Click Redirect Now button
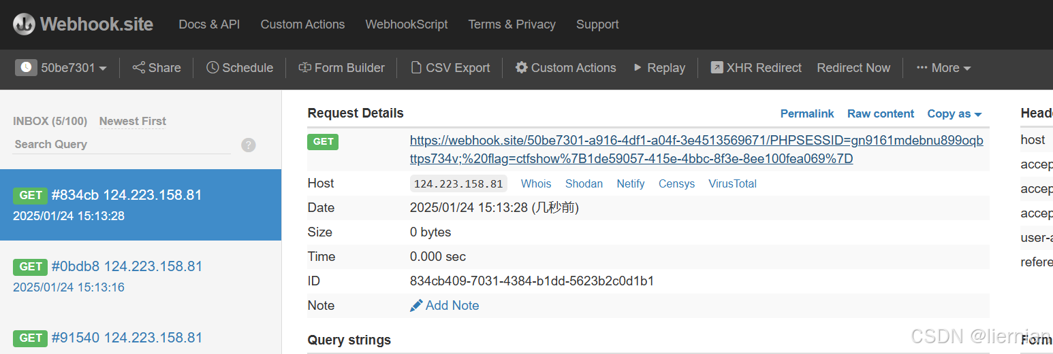 click(853, 67)
